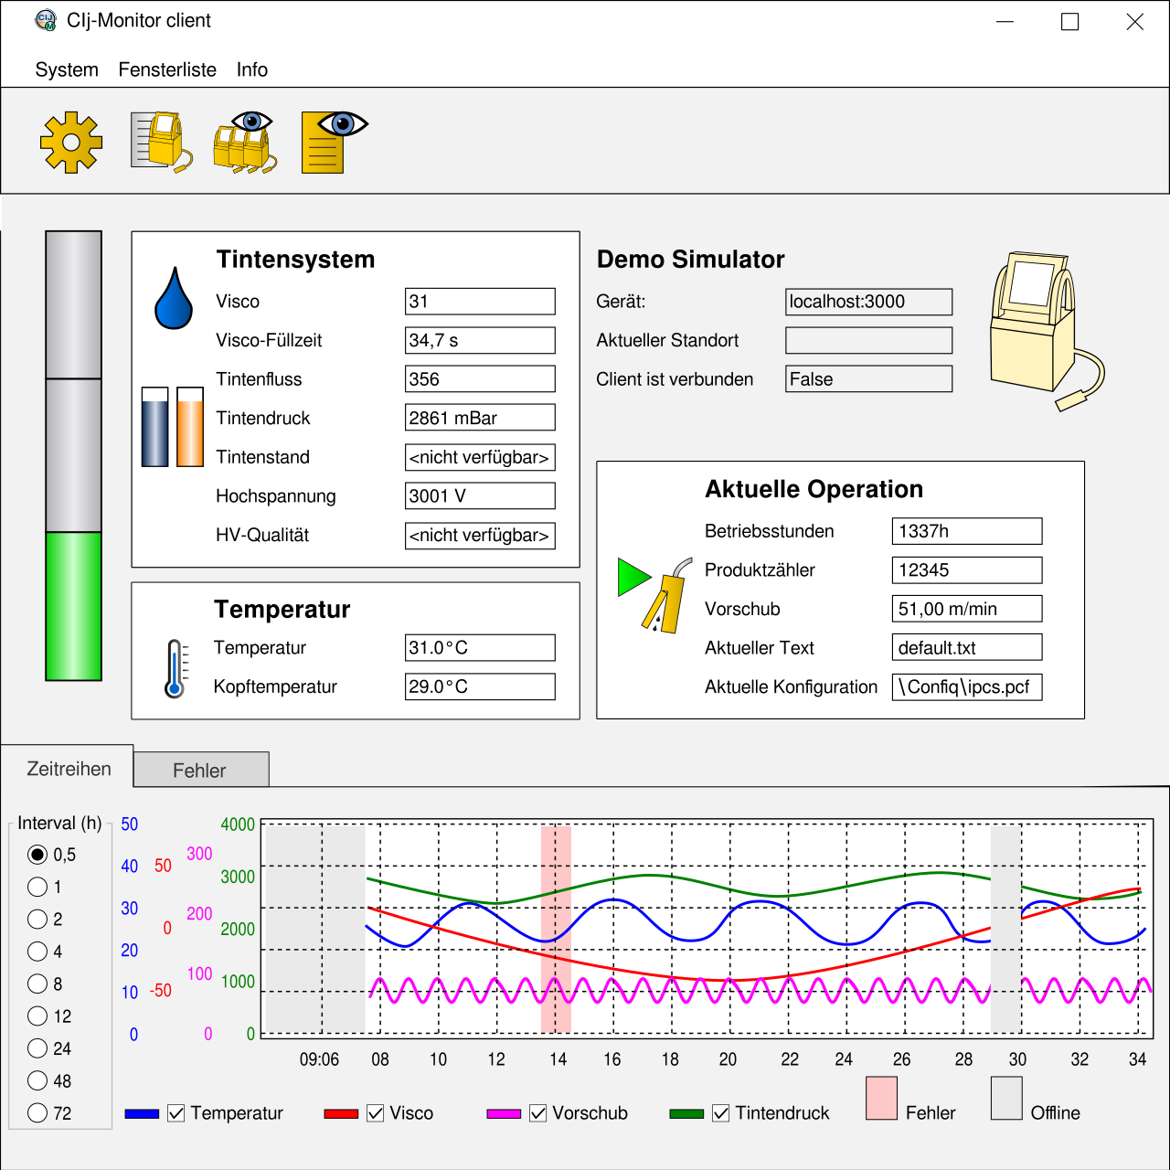Click the thermometer icon in Temperatur

(x=175, y=668)
